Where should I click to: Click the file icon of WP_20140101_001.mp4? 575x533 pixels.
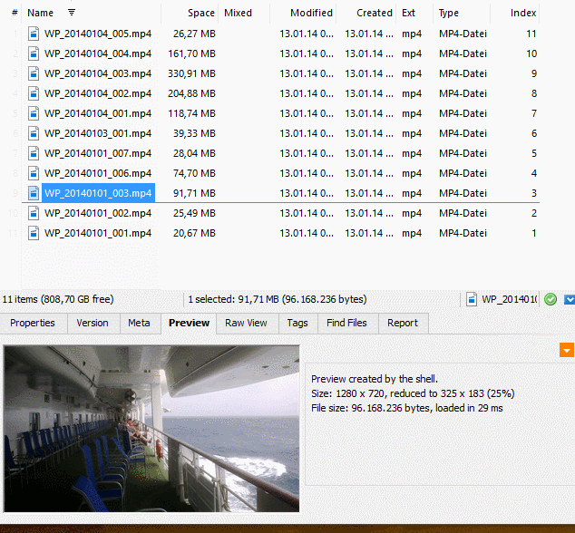click(34, 233)
